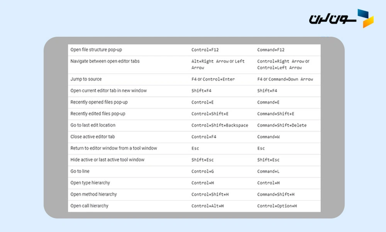Click the Control+F12 shortcut cell
This screenshot has height=232, width=386.
coord(205,50)
